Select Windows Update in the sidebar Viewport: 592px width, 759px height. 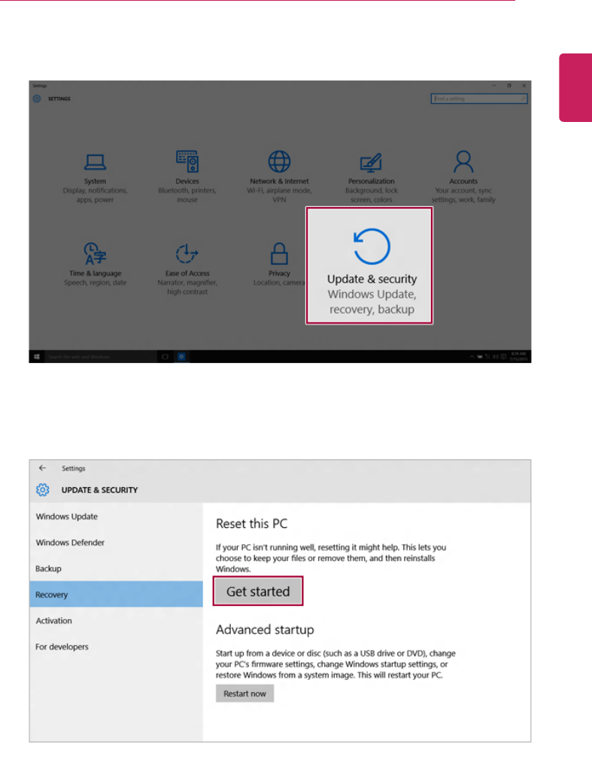[116, 517]
